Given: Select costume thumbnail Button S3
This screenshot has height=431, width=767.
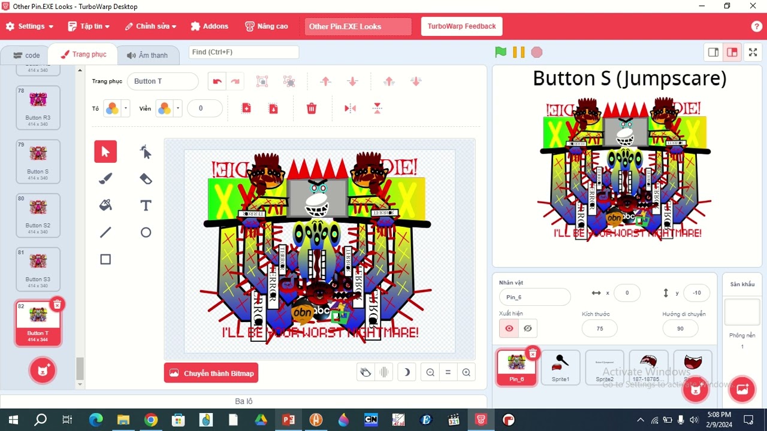Looking at the screenshot, I should (38, 269).
